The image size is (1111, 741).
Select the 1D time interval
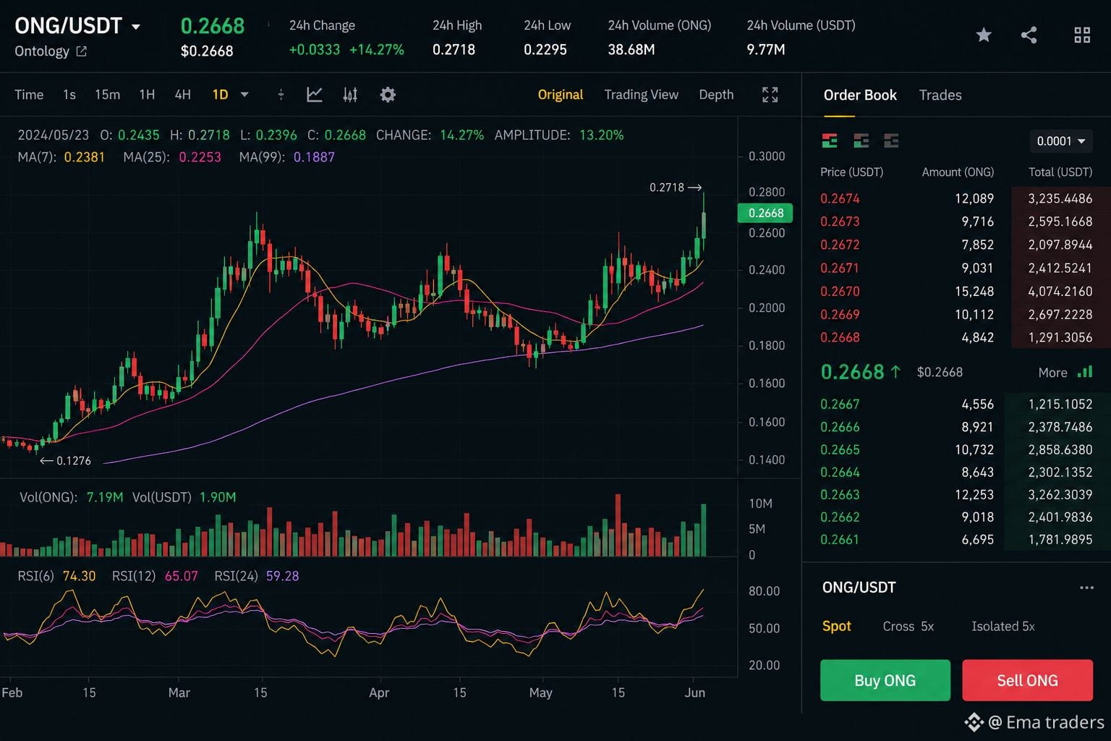[x=220, y=95]
